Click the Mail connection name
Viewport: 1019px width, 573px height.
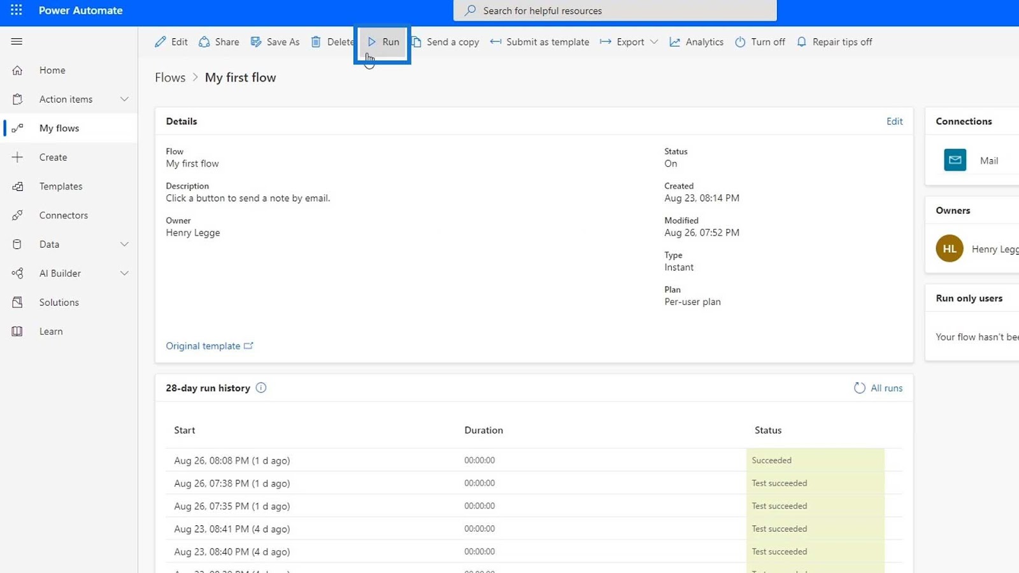coord(989,160)
